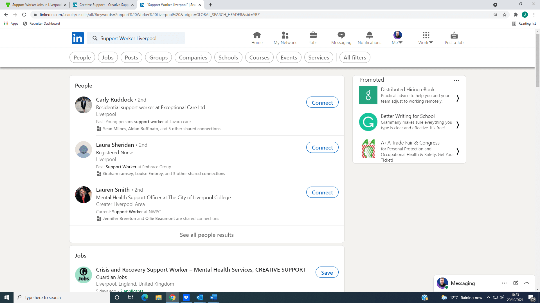This screenshot has width=540, height=303.
Task: Switch to the Creative Support browser tab
Action: (103, 5)
